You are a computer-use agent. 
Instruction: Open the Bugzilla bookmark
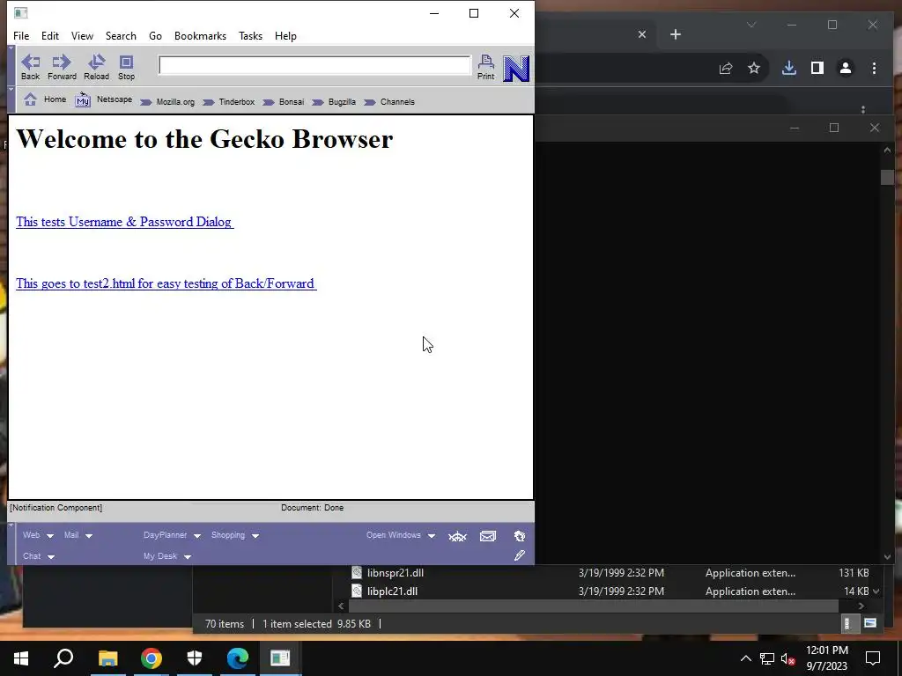click(334, 102)
